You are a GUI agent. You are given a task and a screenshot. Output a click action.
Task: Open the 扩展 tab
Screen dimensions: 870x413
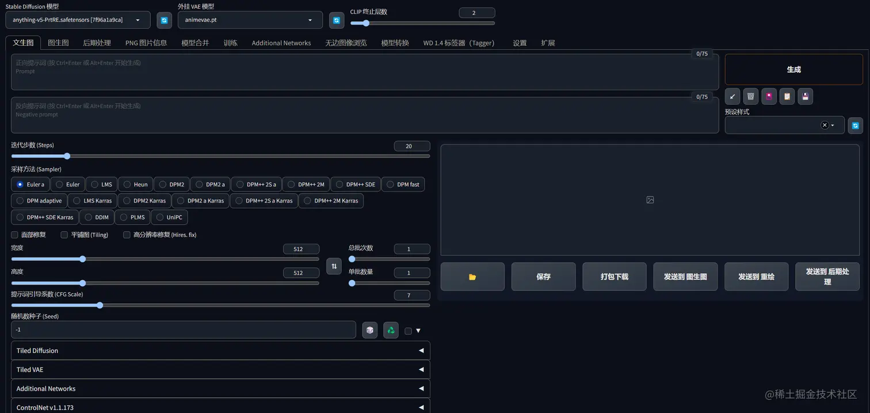(x=548, y=43)
